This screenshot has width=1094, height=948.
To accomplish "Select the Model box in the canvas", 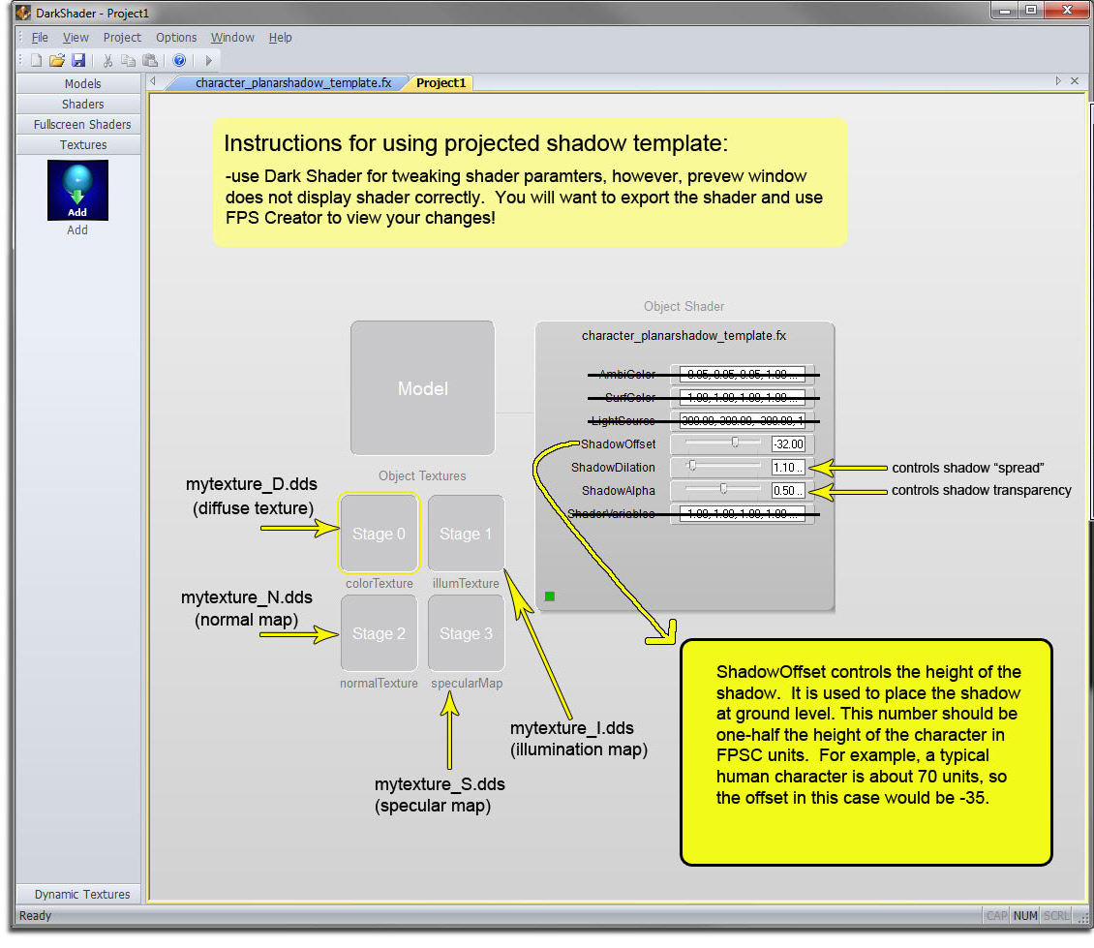I will (423, 388).
